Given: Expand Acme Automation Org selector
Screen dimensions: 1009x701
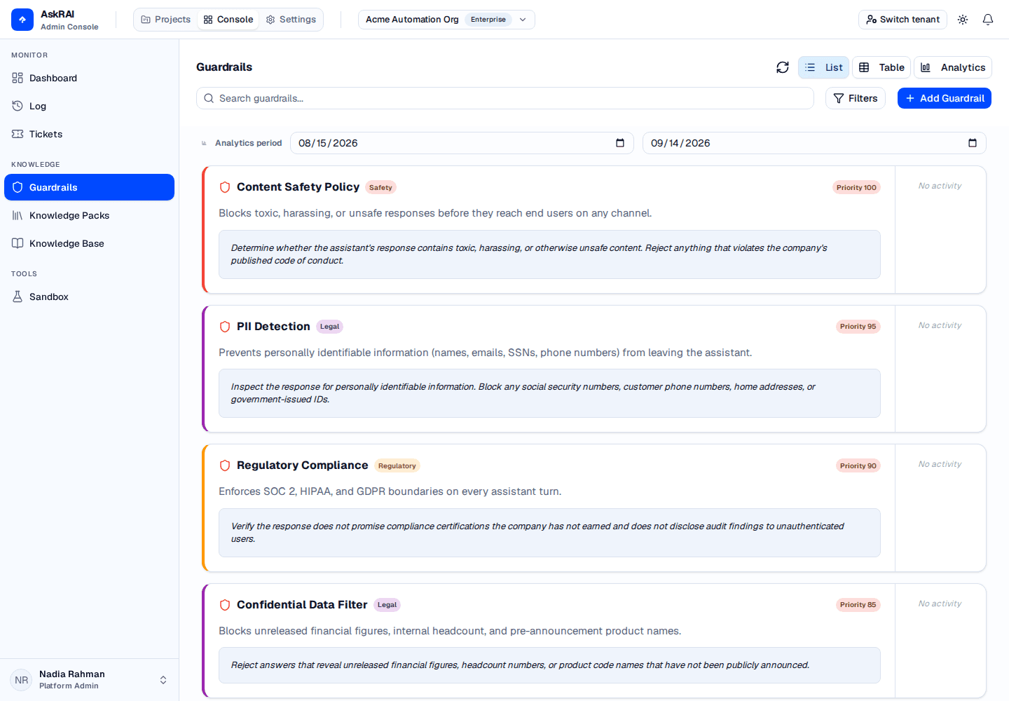Looking at the screenshot, I should (446, 20).
